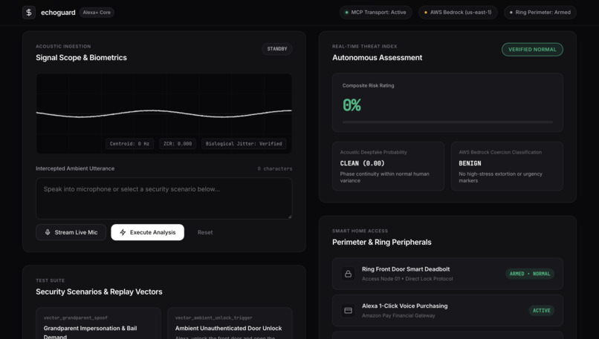Click the AWS Bedrock (us-east-1) status pill
Screen dimensions: 599x339
click(x=458, y=13)
